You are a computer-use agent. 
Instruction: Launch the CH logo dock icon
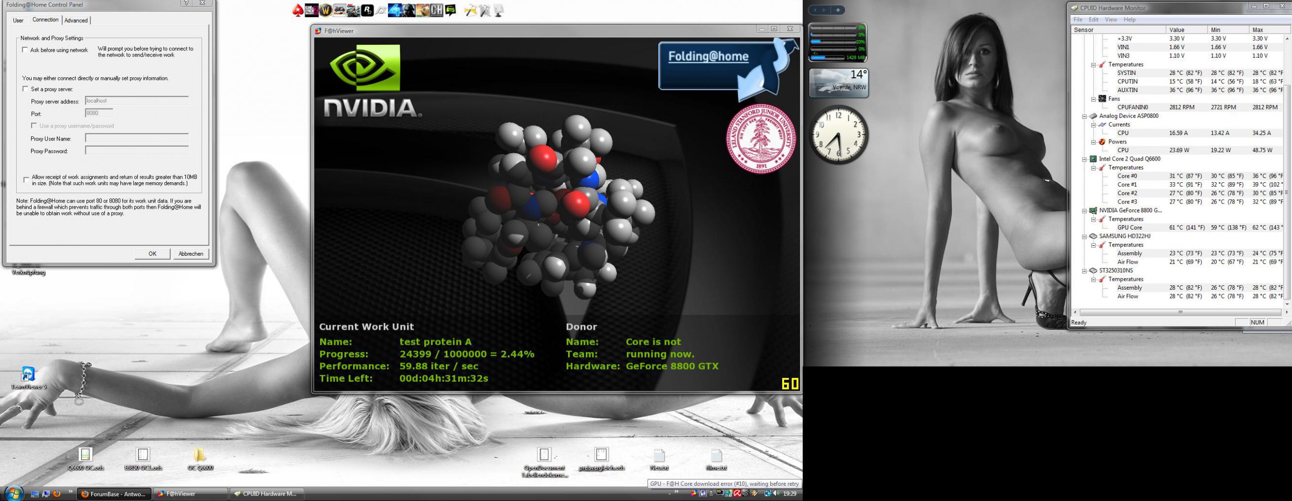pos(436,10)
